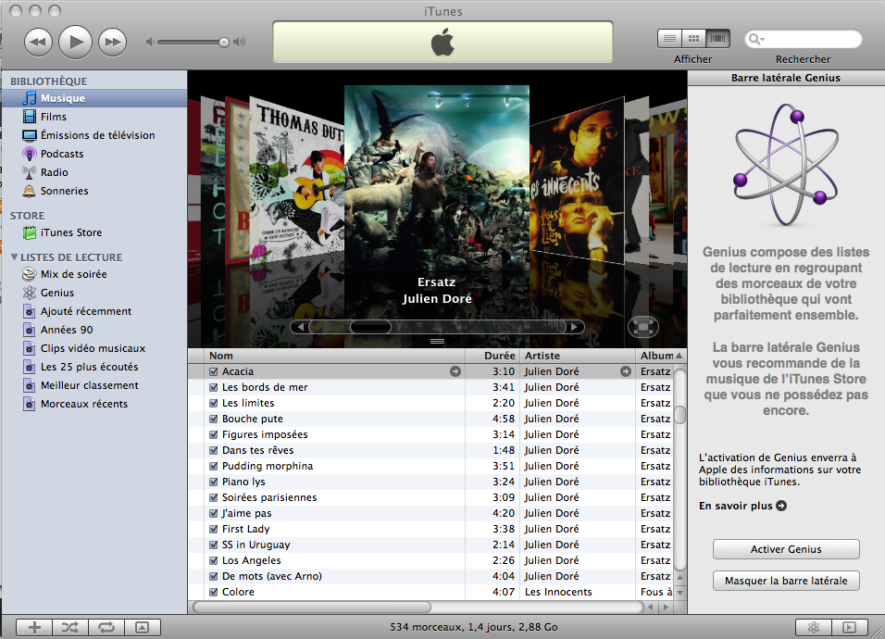885x639 pixels.
Task: Sort tracks by the Durée column
Action: click(x=492, y=356)
